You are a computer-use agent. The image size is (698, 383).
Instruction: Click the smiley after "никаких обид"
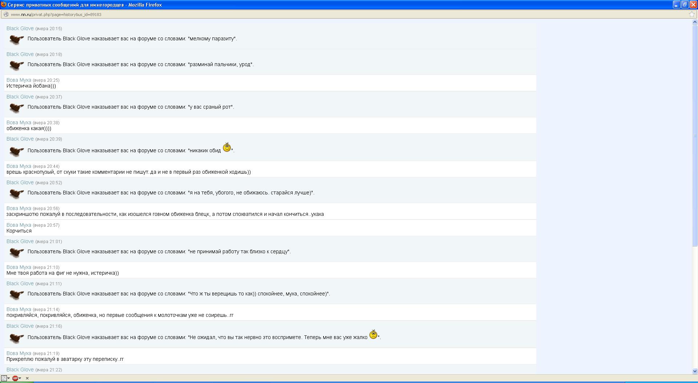(227, 147)
